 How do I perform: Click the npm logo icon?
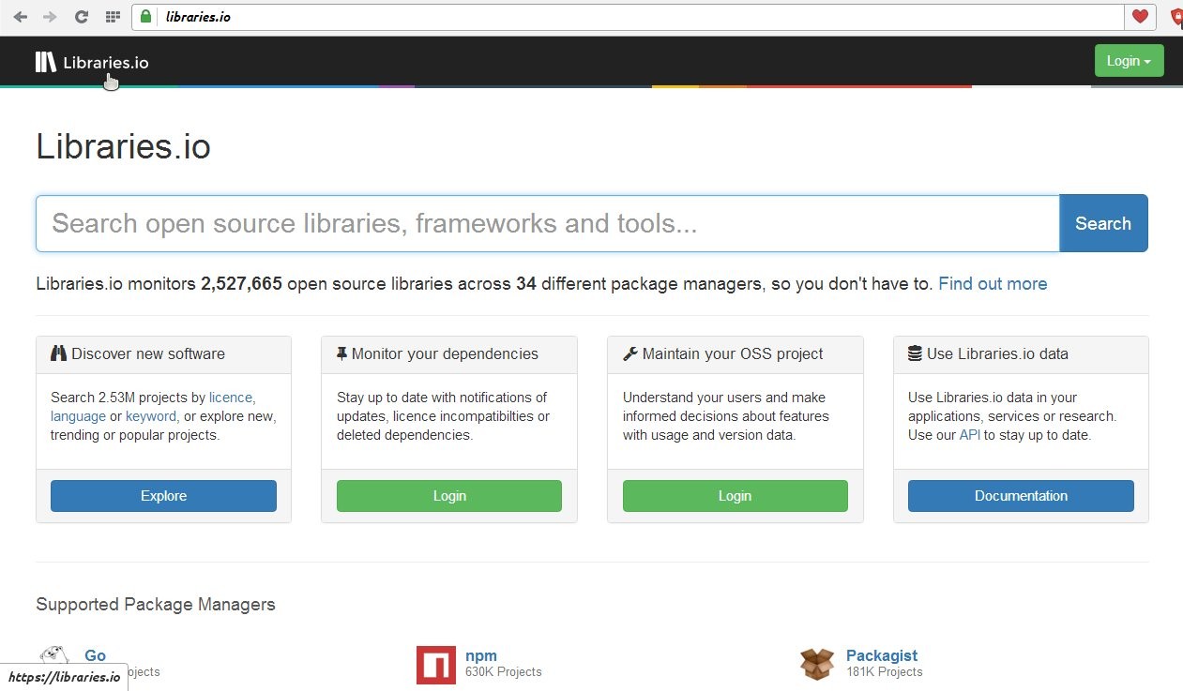pyautogui.click(x=436, y=665)
